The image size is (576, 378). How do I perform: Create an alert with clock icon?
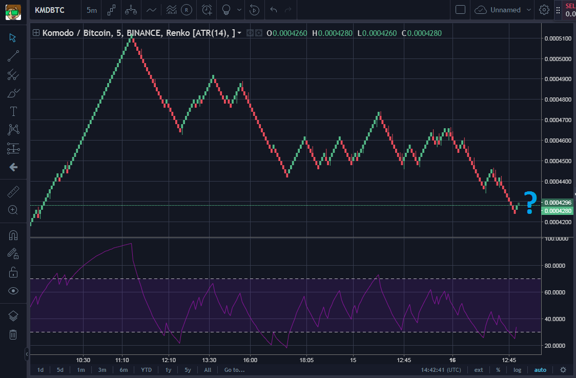(207, 10)
